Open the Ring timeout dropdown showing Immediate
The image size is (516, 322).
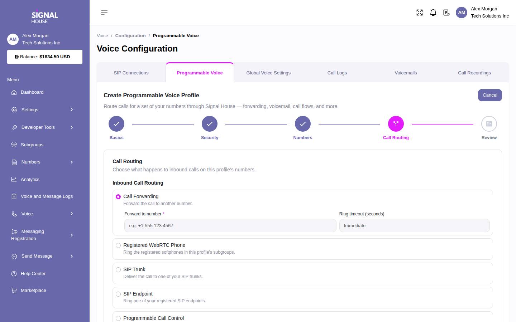415,226
